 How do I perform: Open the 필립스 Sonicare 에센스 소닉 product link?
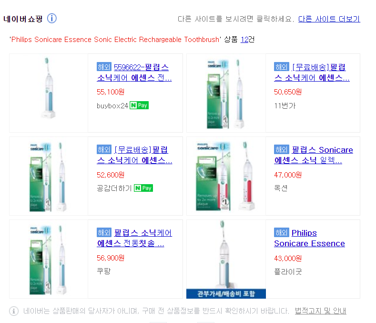point(314,155)
